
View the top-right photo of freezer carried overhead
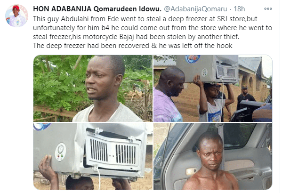click(213, 88)
